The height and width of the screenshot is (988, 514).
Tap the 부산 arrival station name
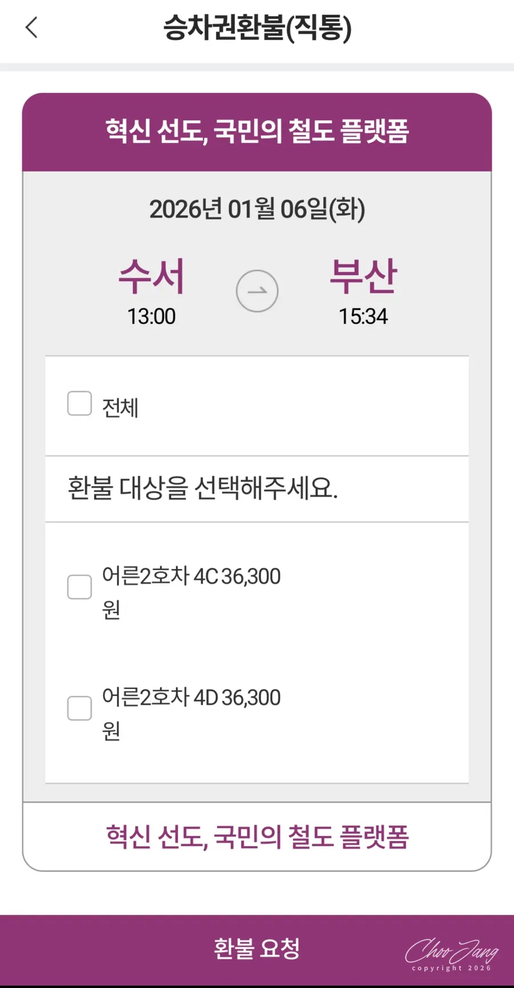click(x=363, y=277)
